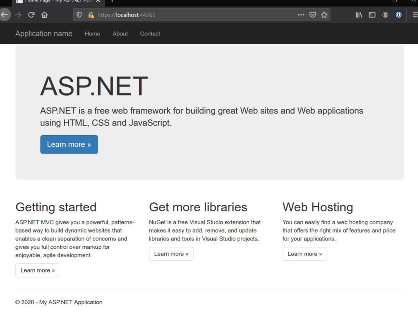Open the 1Password extension
Viewport: 418px width, 313px height.
pos(398,15)
